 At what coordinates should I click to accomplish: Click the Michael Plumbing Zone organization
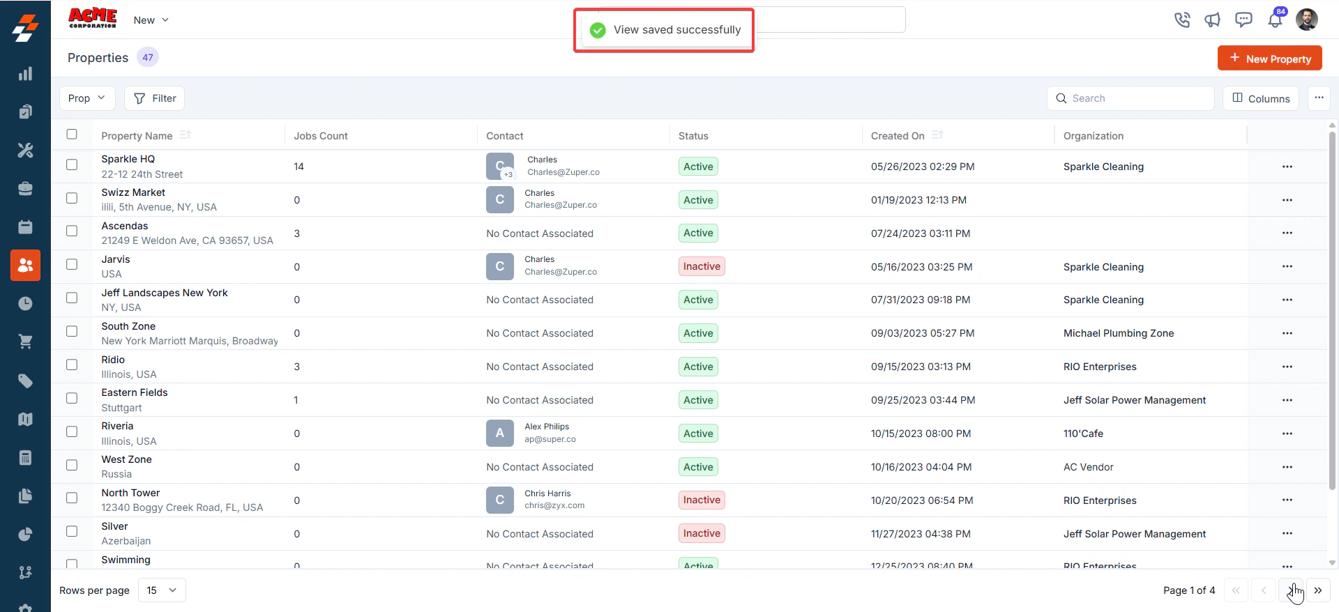1119,333
